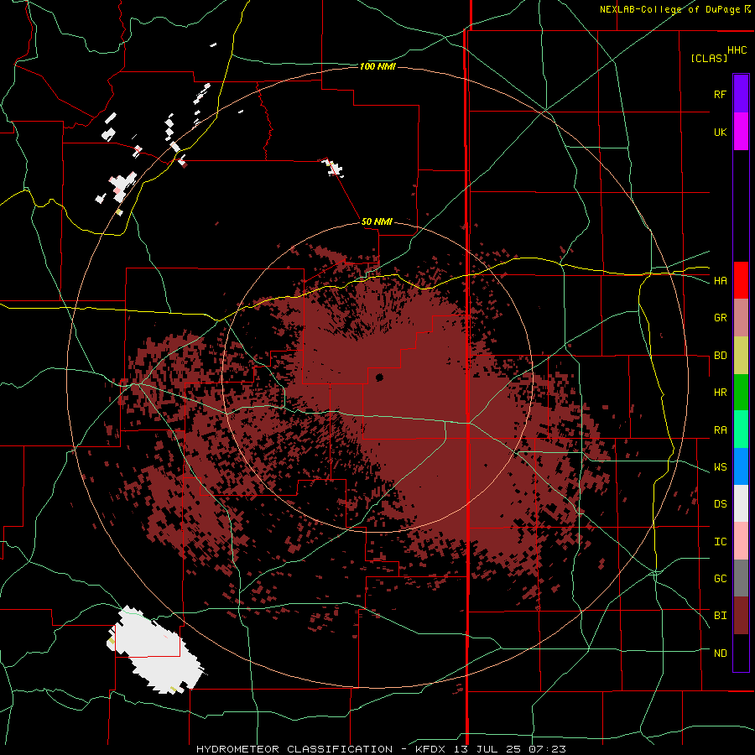The width and height of the screenshot is (755, 755).
Task: Click the RA teal legend swatch
Action: [x=741, y=430]
